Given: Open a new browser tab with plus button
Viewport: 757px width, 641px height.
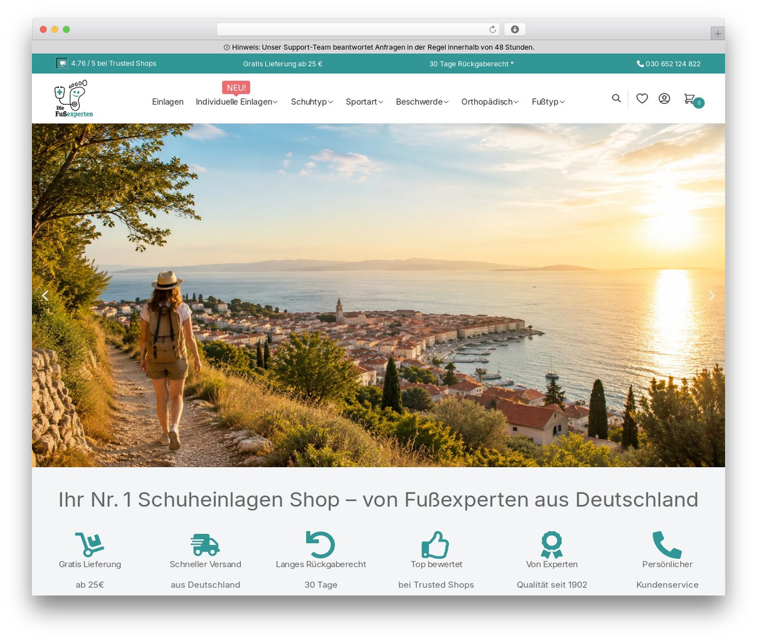Looking at the screenshot, I should point(717,34).
